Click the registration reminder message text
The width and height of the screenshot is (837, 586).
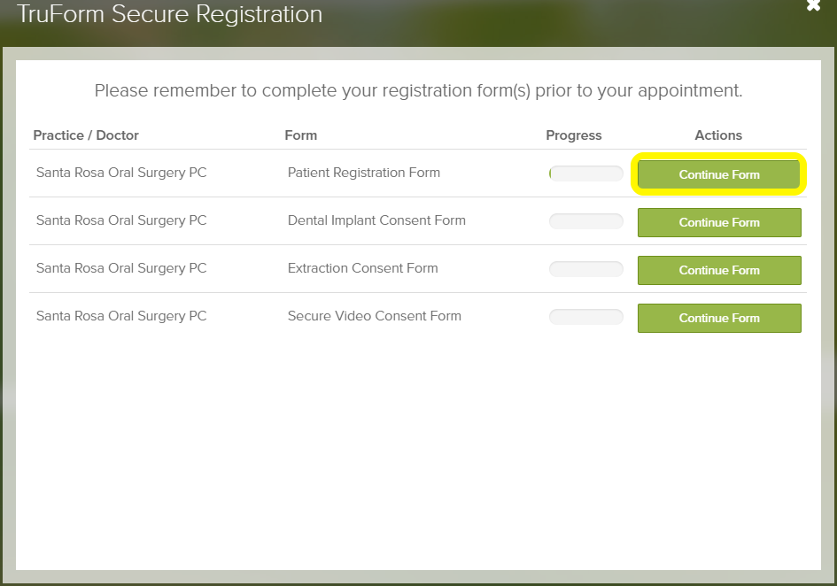pyautogui.click(x=418, y=90)
